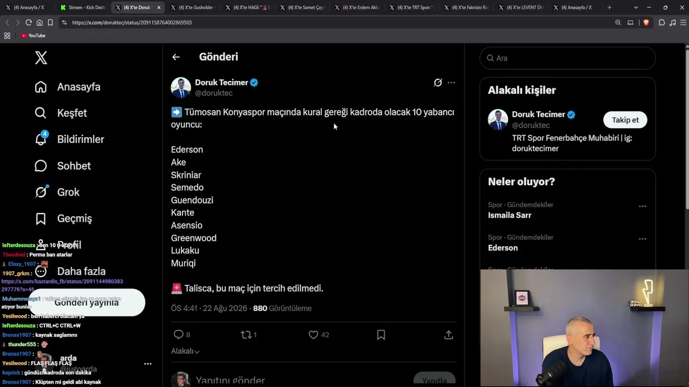Switch to the X'te Erdem Akb tab
This screenshot has width=689, height=387.
point(357,8)
